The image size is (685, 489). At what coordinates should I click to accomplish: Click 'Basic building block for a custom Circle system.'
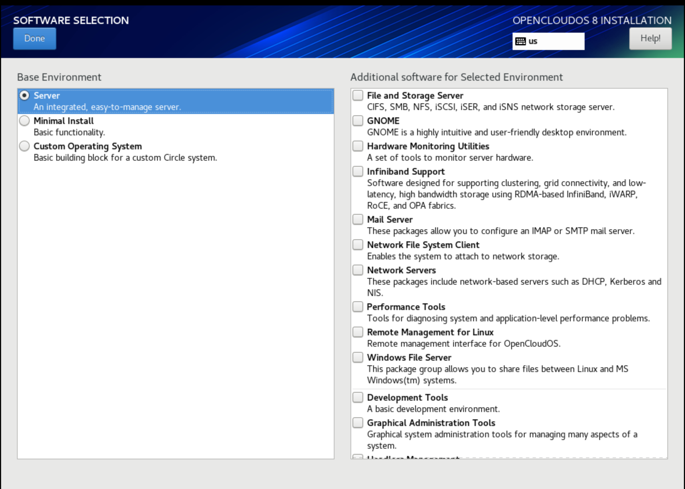coord(125,158)
